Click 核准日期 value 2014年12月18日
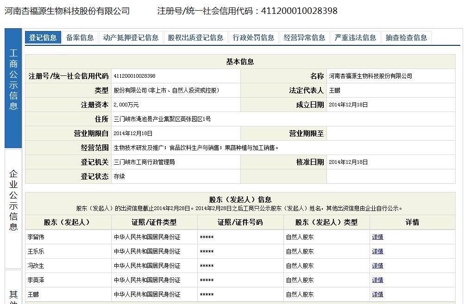Image resolution: width=464 pixels, height=304 pixels. (x=348, y=162)
